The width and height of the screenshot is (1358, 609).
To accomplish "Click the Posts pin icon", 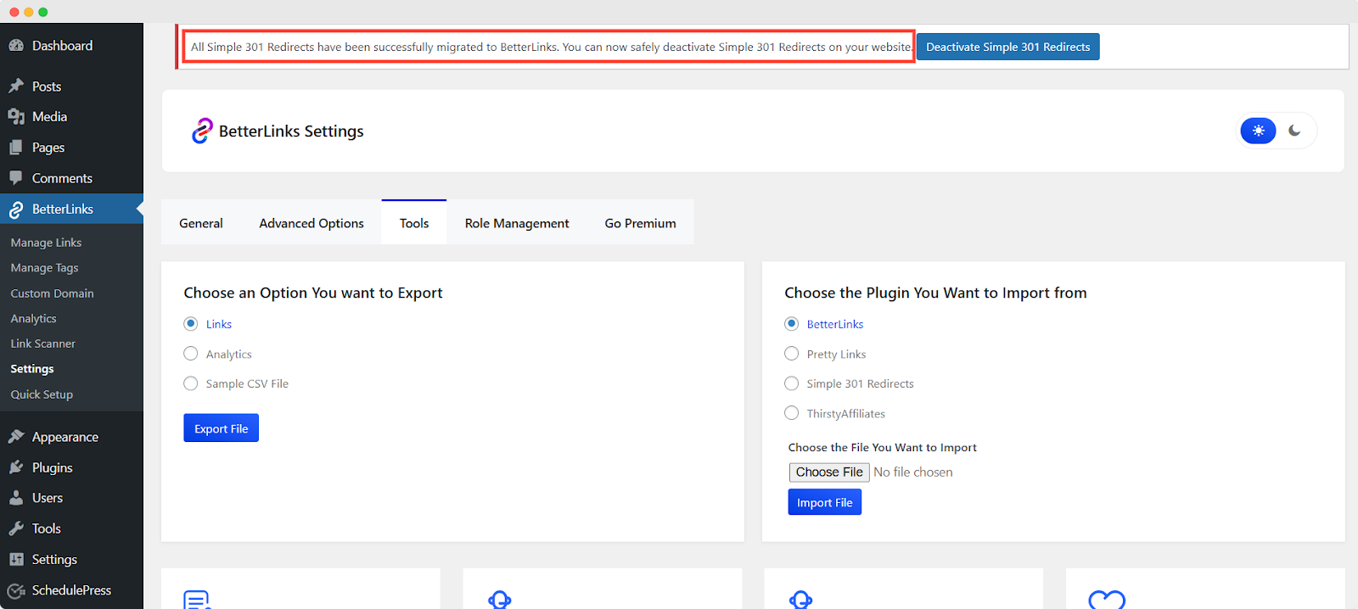I will click(16, 87).
